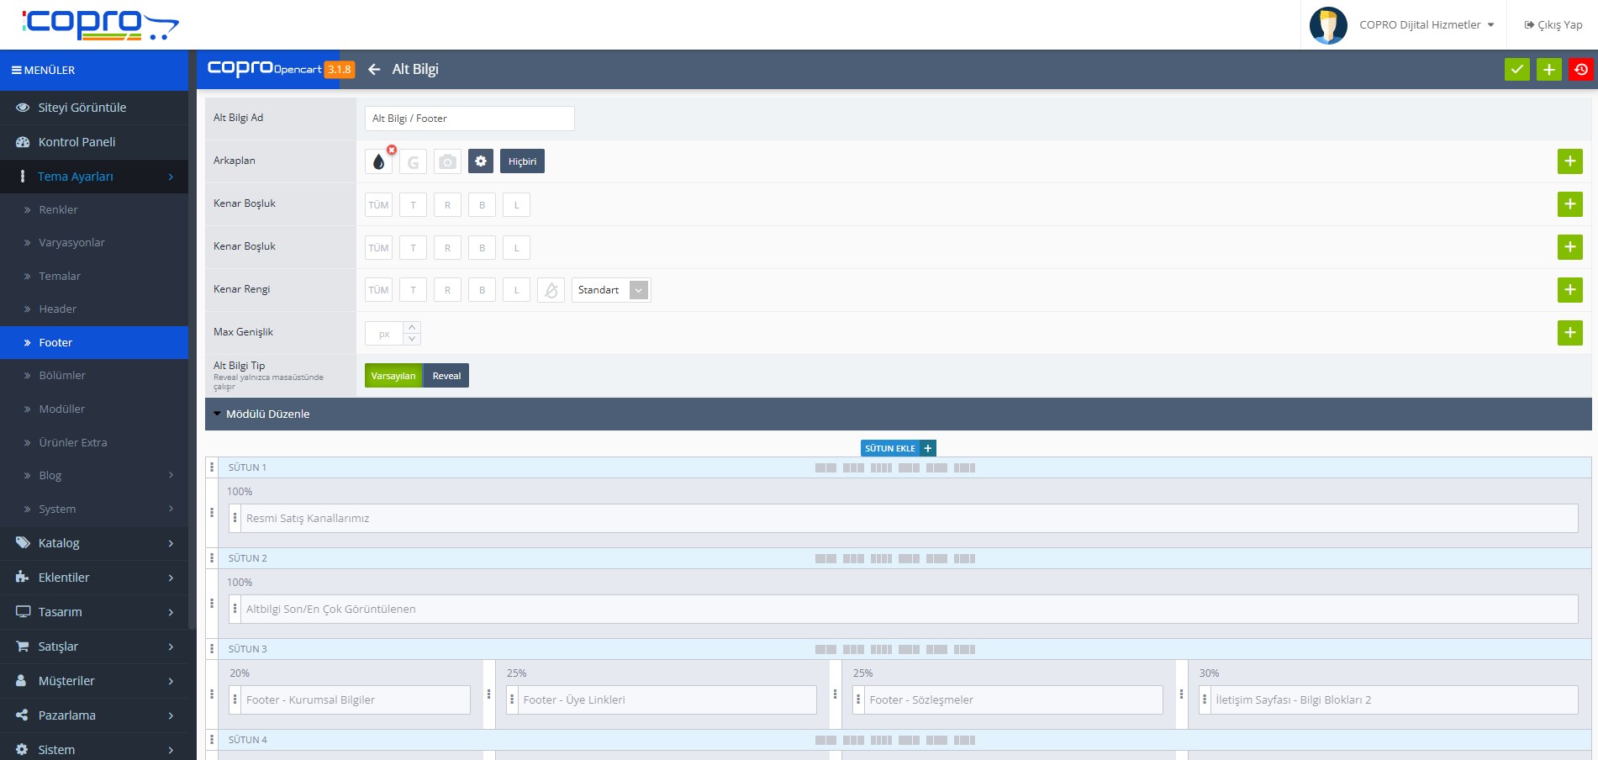Image resolution: width=1598 pixels, height=760 pixels.
Task: Click the no-color icon in Kenar Rengi
Action: click(x=551, y=290)
